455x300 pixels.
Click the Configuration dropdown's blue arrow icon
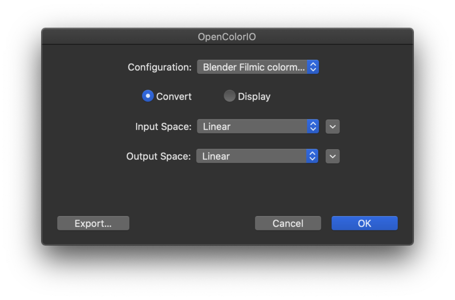coord(313,67)
